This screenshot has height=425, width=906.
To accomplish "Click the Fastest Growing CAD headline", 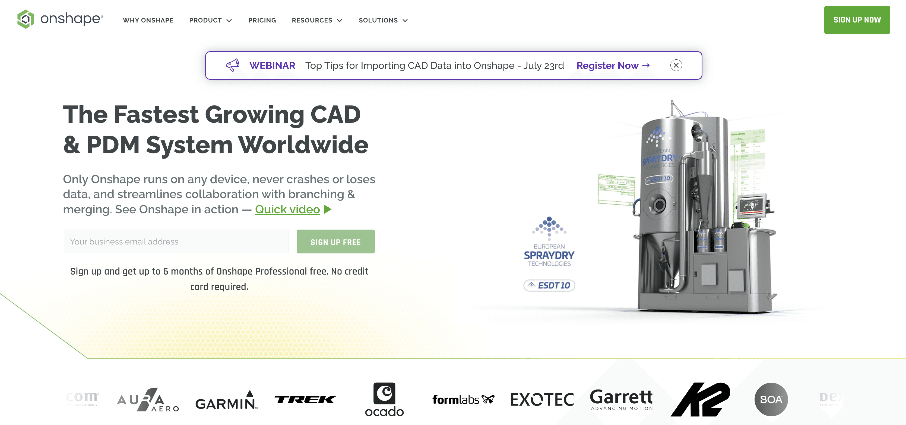I will click(x=216, y=130).
